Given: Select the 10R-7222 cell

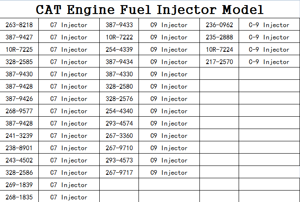Looking at the screenshot, I should [x=119, y=37].
